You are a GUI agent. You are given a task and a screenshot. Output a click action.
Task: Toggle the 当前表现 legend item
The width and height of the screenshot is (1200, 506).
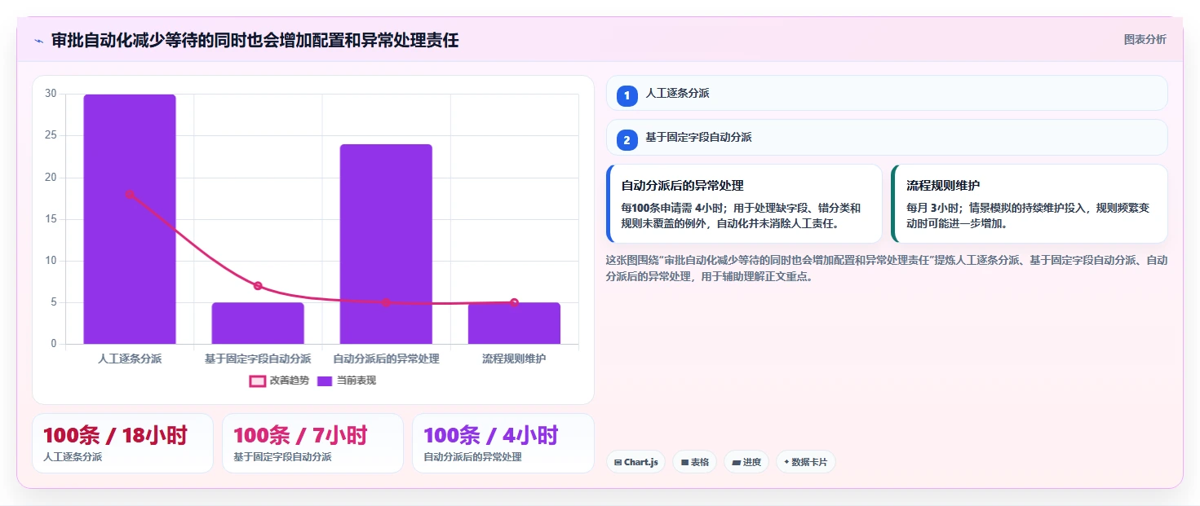347,381
